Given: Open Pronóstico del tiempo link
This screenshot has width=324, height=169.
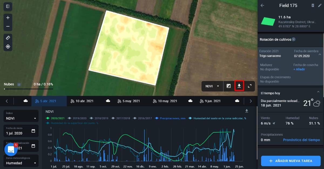Looking at the screenshot, I should pos(301,140).
